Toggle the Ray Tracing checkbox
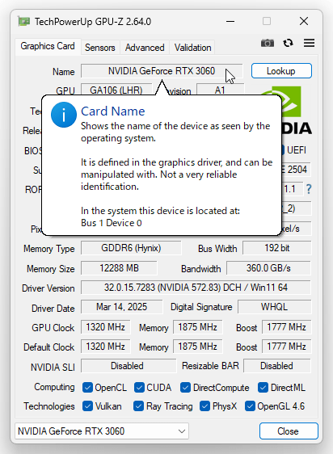This screenshot has height=454, width=333. pyautogui.click(x=138, y=406)
